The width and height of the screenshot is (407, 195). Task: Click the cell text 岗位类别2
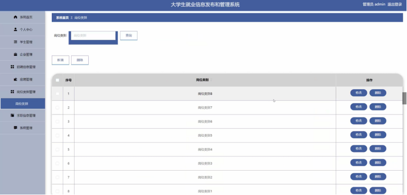click(205, 177)
